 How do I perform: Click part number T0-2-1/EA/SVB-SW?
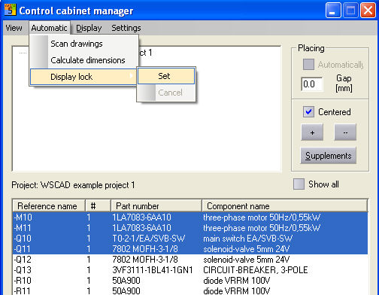click(149, 239)
